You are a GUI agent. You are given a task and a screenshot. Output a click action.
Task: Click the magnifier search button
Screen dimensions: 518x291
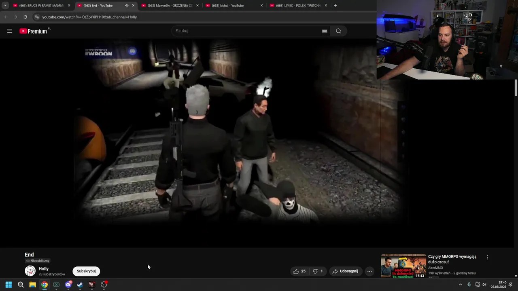tap(338, 31)
